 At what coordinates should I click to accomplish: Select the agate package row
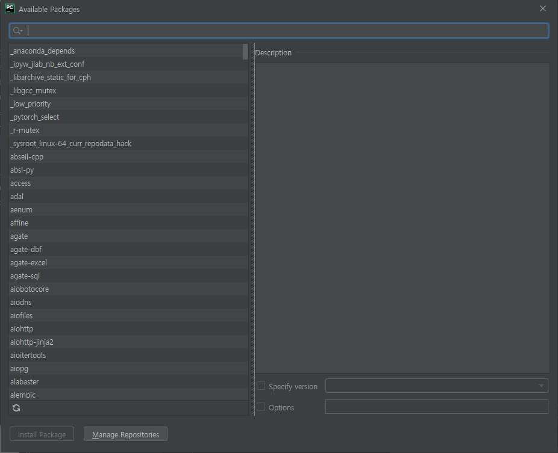(x=128, y=236)
